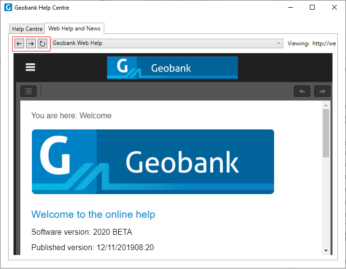This screenshot has width=346, height=269.
Task: Click the 'Software version: 2020 BETA' text
Action: tap(82, 232)
